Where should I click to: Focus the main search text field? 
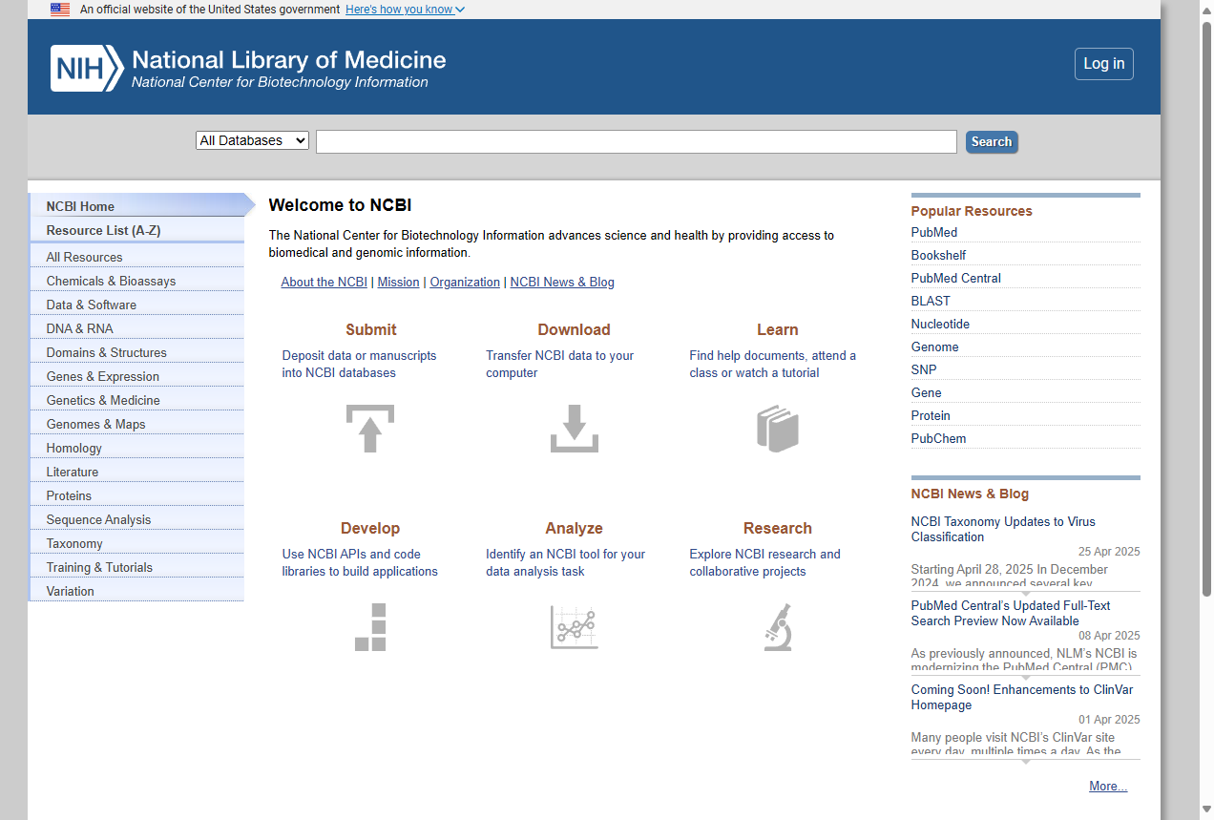tap(636, 141)
